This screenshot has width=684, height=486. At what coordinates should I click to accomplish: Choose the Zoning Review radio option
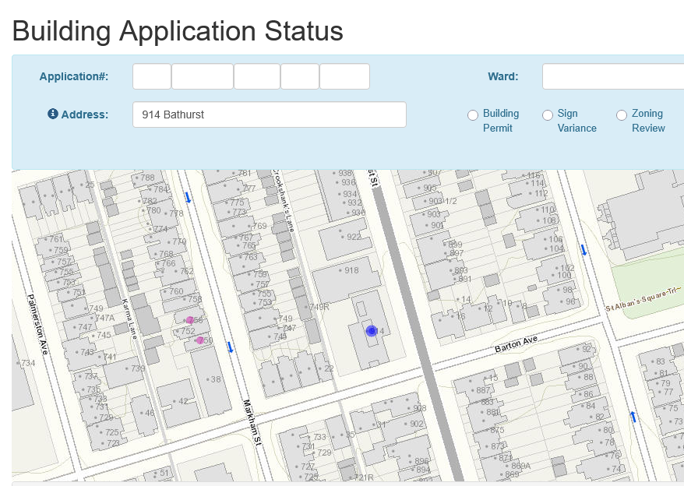(x=622, y=115)
